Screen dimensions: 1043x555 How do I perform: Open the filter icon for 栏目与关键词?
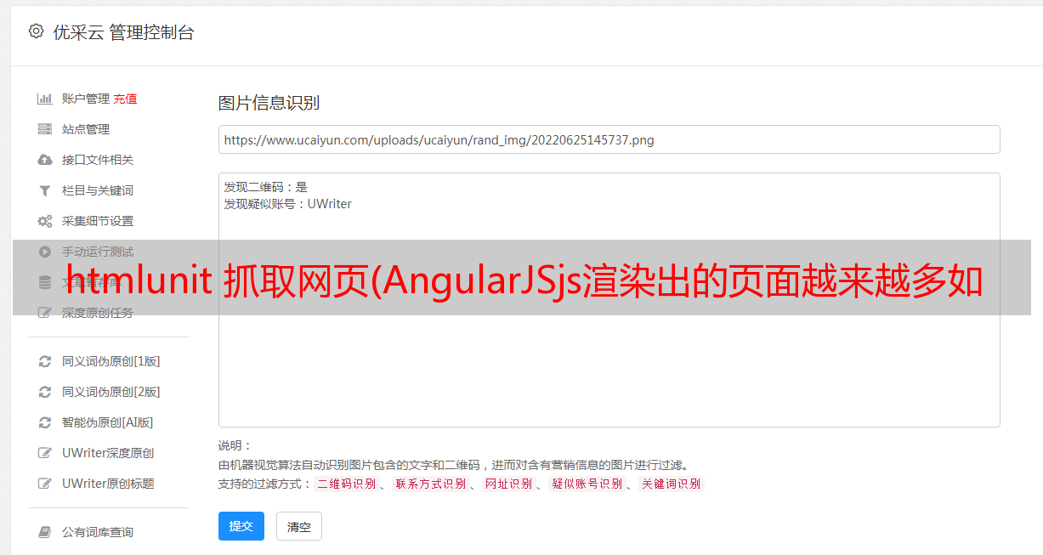pos(45,190)
